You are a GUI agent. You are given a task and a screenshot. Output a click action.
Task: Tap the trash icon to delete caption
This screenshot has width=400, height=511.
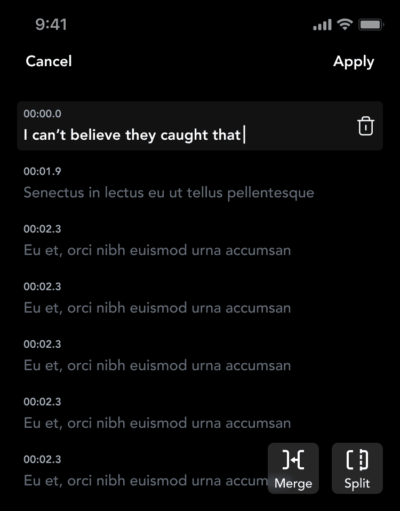click(x=366, y=126)
